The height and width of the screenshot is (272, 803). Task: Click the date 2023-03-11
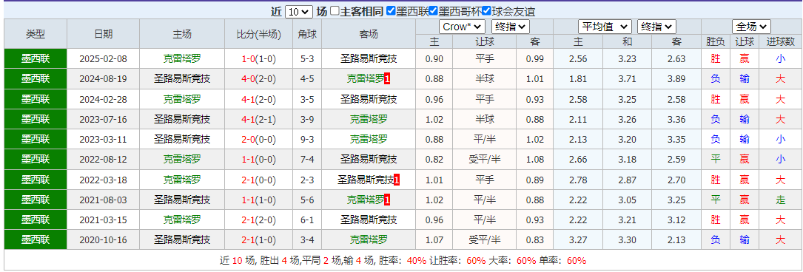[x=103, y=139]
